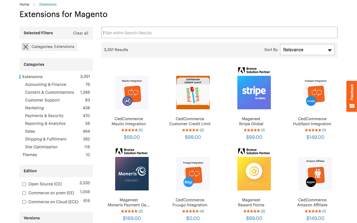This screenshot has width=357, height=223.
Task: Open Magenest Reward Points title link
Action: (x=251, y=202)
